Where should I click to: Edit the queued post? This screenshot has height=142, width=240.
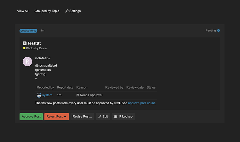[103, 116]
